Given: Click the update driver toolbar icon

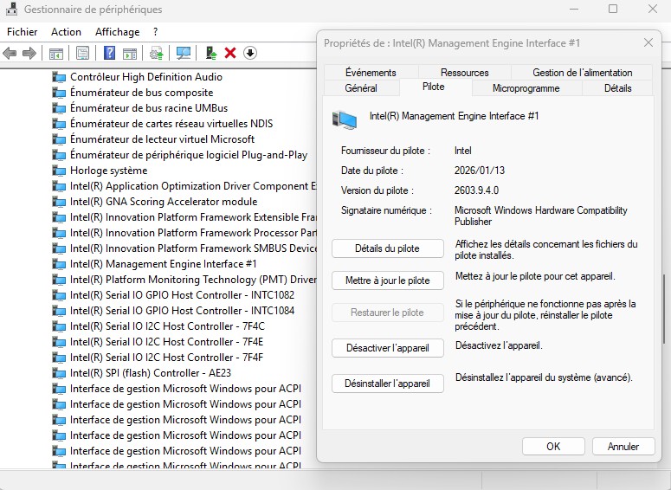Looking at the screenshot, I should [210, 54].
